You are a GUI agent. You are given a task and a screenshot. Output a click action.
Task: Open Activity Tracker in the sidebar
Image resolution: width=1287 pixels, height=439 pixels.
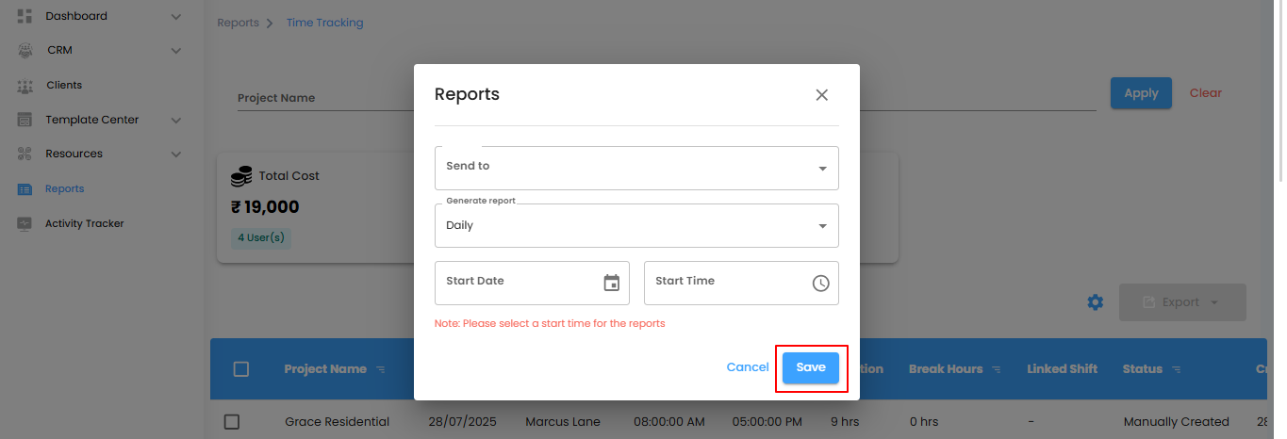85,223
